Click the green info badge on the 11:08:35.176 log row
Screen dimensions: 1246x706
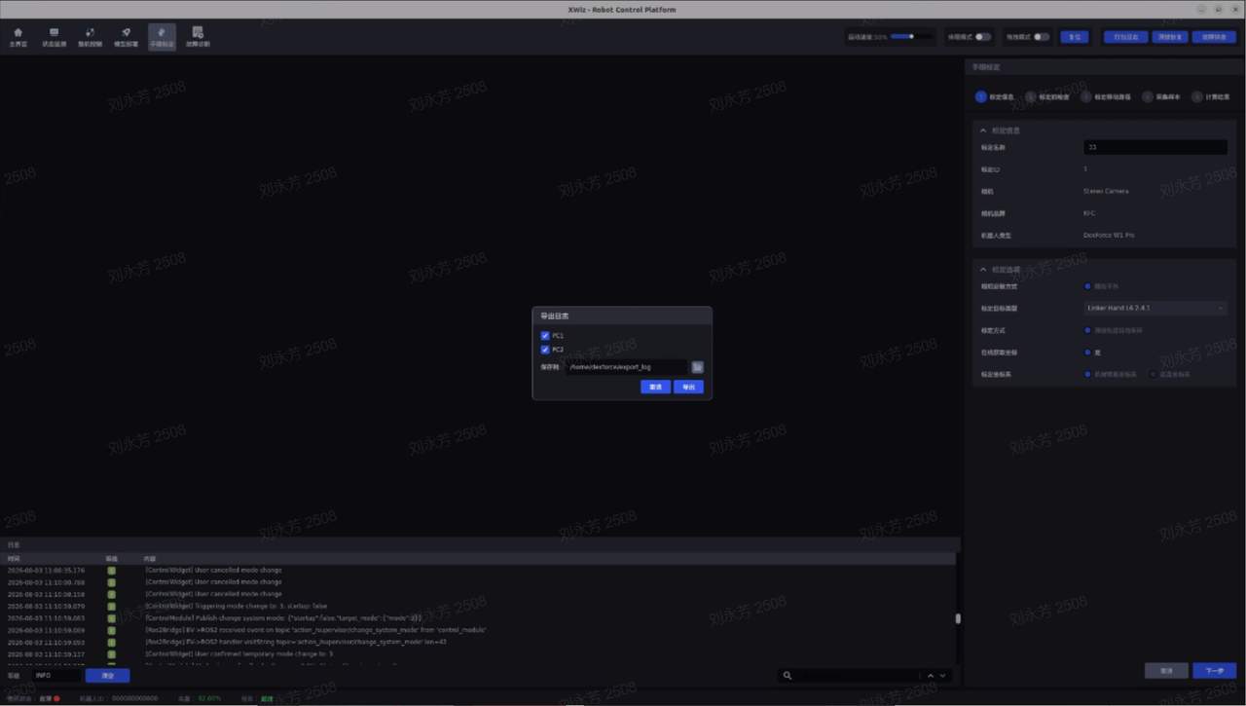111,571
